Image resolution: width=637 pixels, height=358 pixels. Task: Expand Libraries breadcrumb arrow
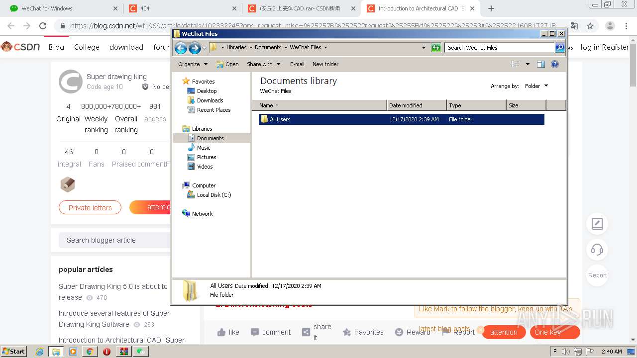(251, 48)
